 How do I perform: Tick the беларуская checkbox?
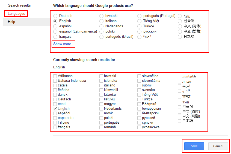click(139, 109)
